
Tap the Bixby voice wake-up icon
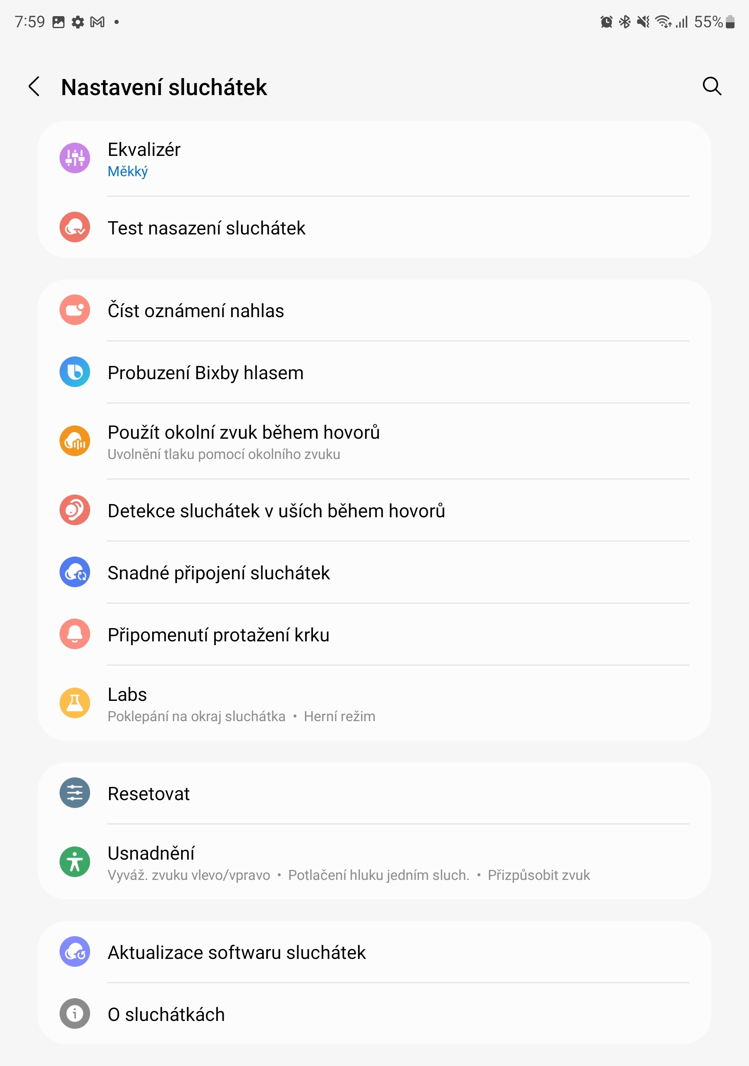click(74, 372)
